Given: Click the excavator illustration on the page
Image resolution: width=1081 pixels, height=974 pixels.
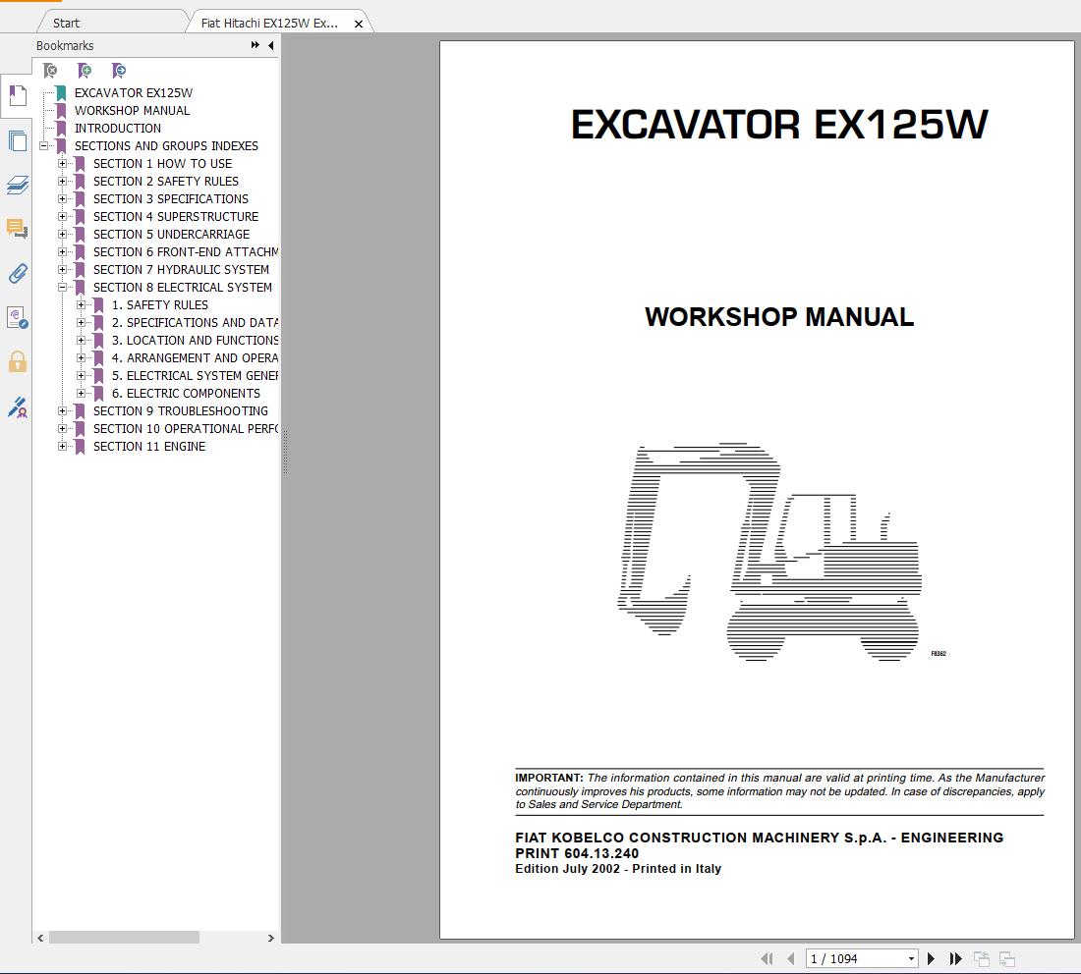Looking at the screenshot, I should click(x=770, y=551).
